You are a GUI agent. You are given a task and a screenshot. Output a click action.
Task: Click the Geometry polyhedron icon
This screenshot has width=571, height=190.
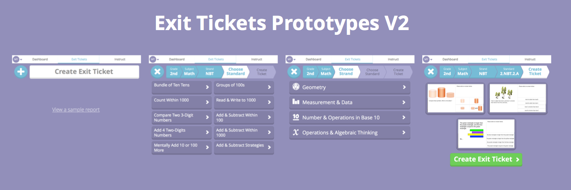click(296, 87)
